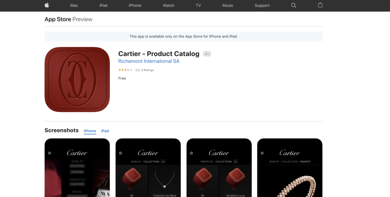Click the gear icon in the third screenshot
Image resolution: width=390 pixels, height=197 pixels.
pyautogui.click(x=191, y=153)
